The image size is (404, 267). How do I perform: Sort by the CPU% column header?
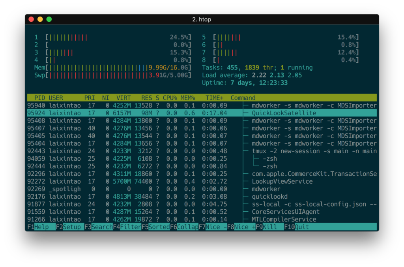[170, 98]
